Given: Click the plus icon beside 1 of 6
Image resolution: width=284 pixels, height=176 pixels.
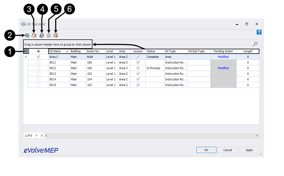Looking at the screenshot, I should pos(36,136).
